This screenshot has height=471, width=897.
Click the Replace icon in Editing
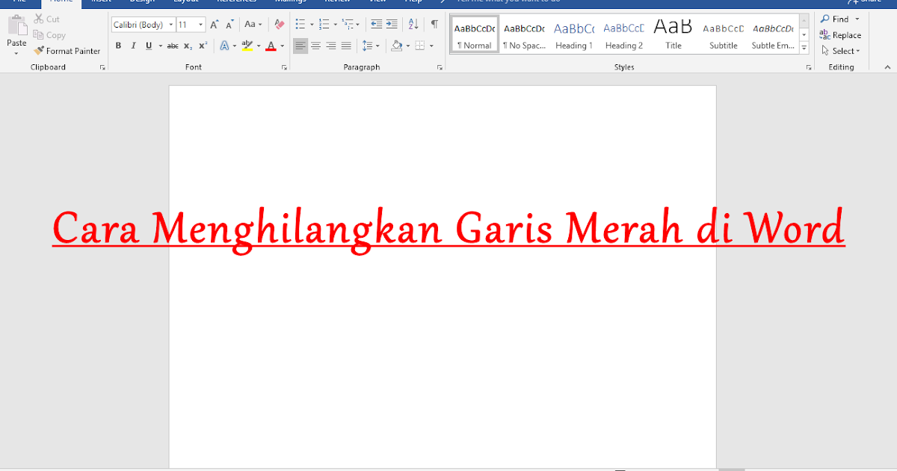(824, 34)
